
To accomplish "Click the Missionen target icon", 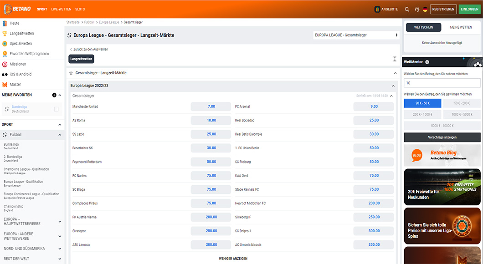I will point(5,64).
